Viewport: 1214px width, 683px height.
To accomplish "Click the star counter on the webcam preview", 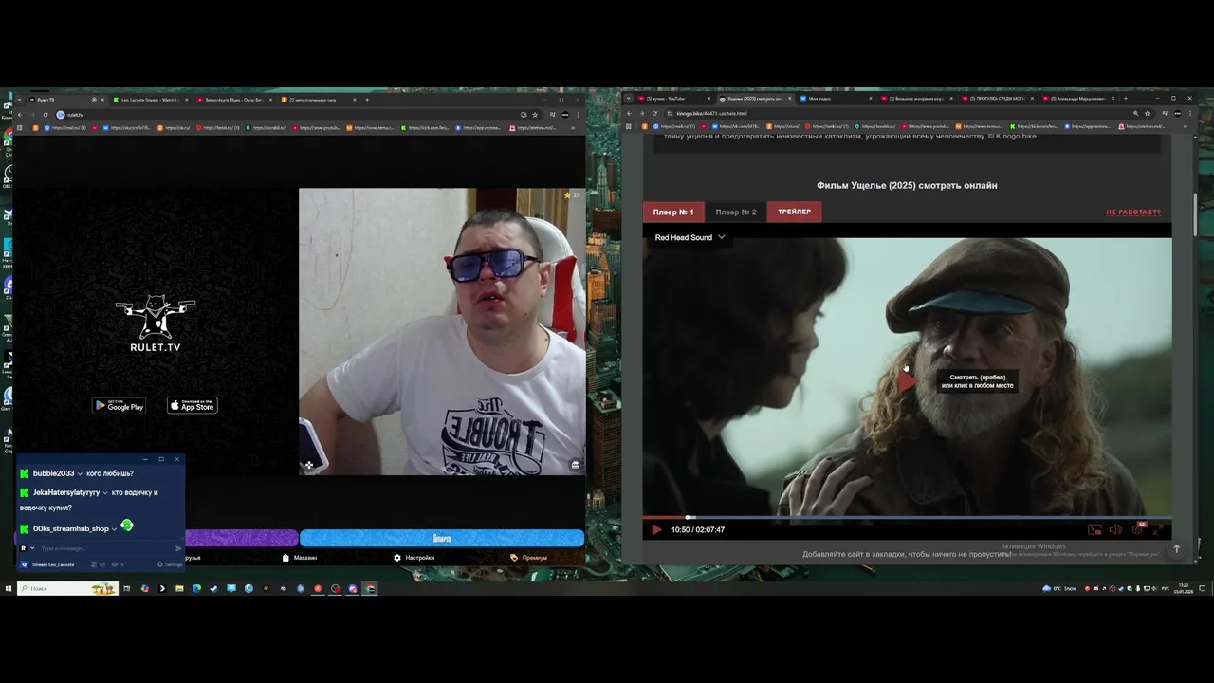I will coord(572,195).
